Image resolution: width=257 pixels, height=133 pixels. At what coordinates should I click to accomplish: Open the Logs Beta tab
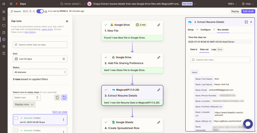coord(217,49)
